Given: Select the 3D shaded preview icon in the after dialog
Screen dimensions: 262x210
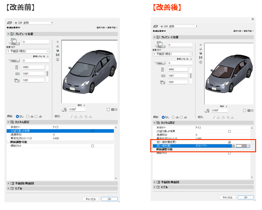Looking at the screenshot, I should click(201, 53).
